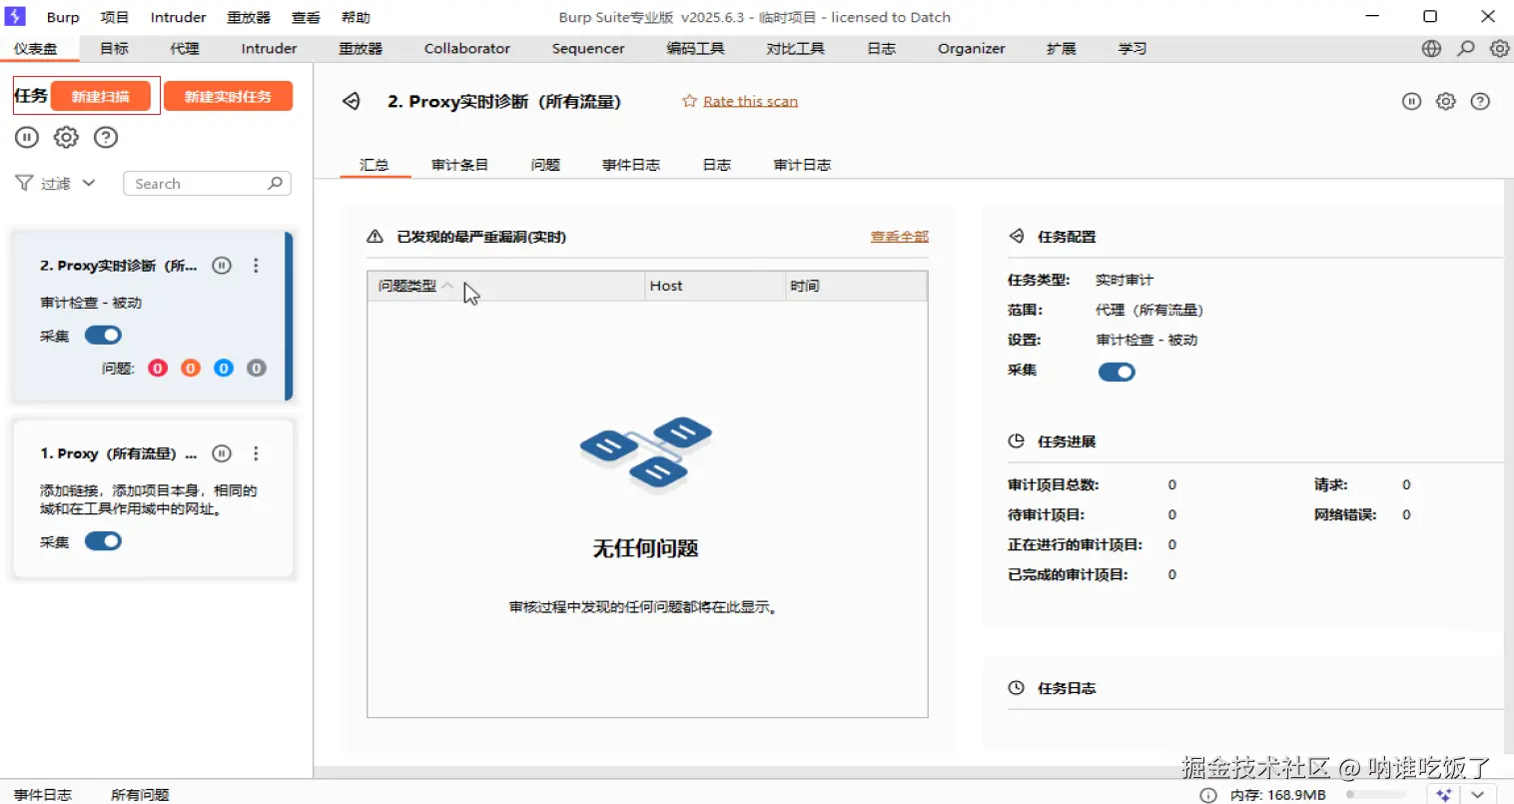Image resolution: width=1514 pixels, height=804 pixels.
Task: Open the 项目 menu
Action: (115, 17)
